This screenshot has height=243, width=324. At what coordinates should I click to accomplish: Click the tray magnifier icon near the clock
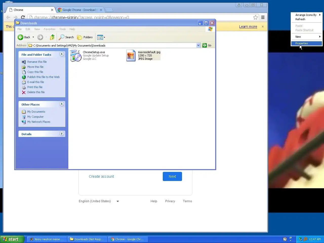(x=305, y=239)
